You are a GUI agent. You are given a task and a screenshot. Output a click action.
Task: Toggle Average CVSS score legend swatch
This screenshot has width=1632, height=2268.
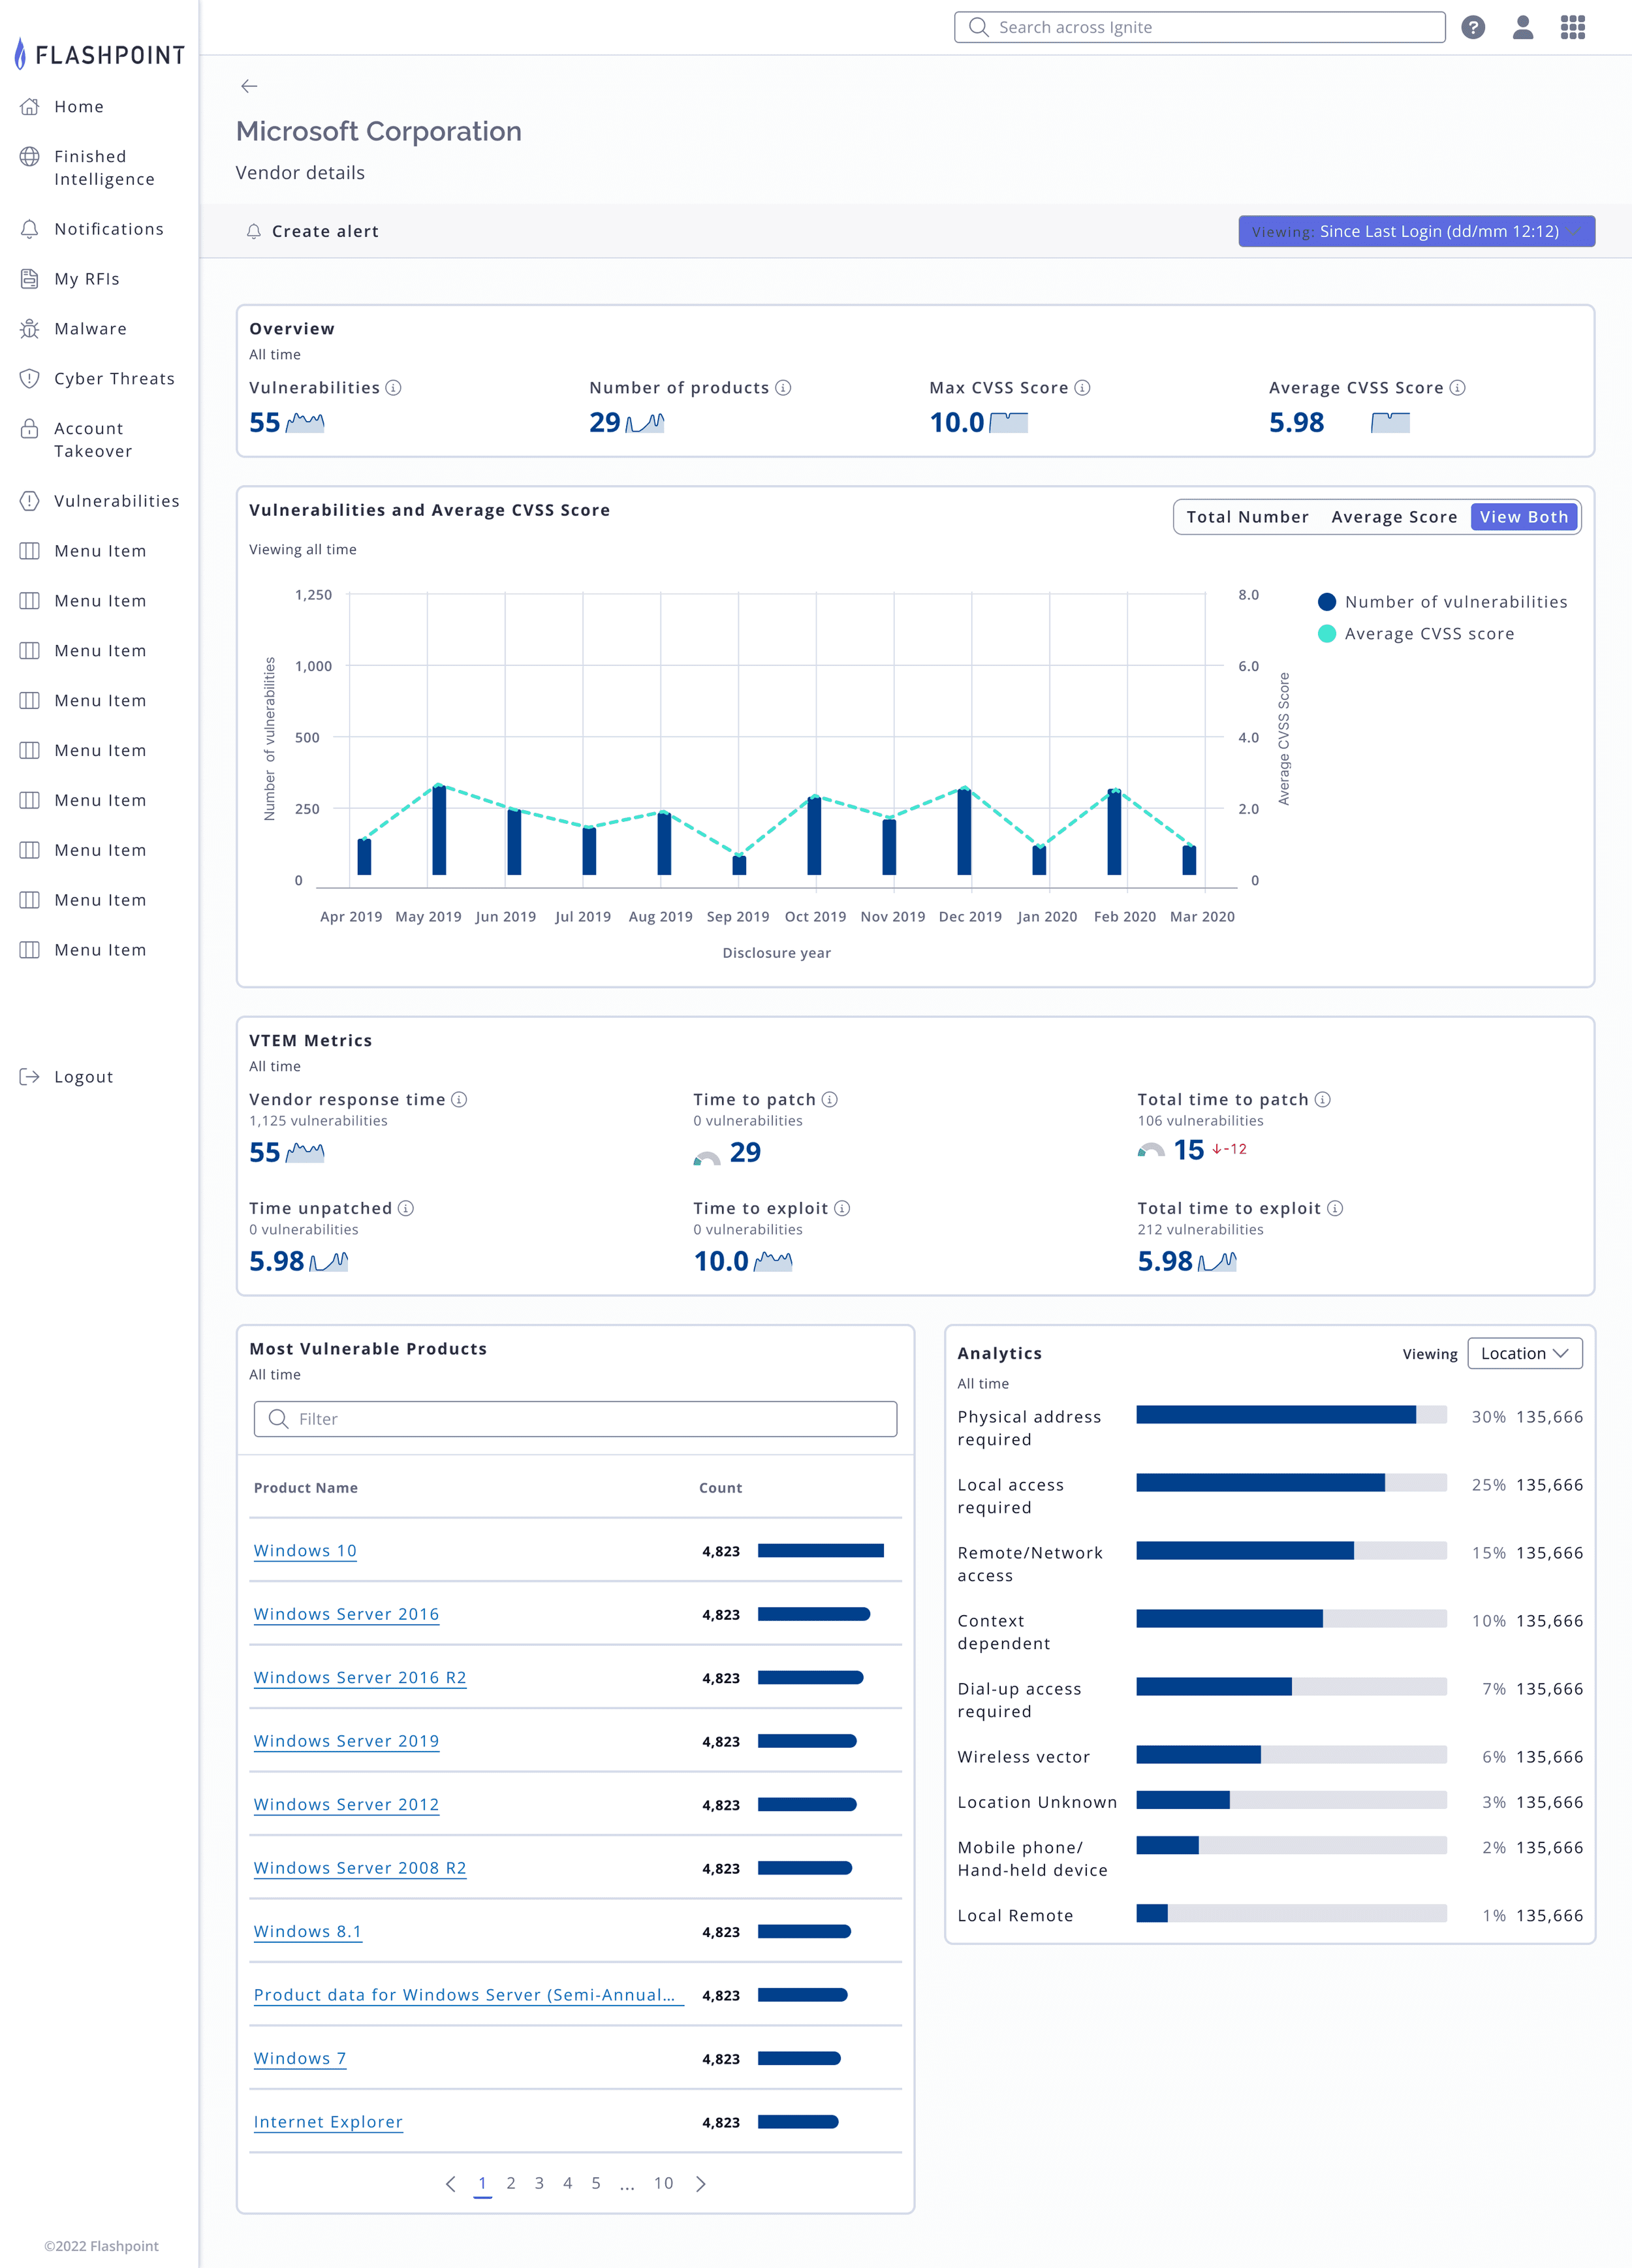[x=1326, y=634]
